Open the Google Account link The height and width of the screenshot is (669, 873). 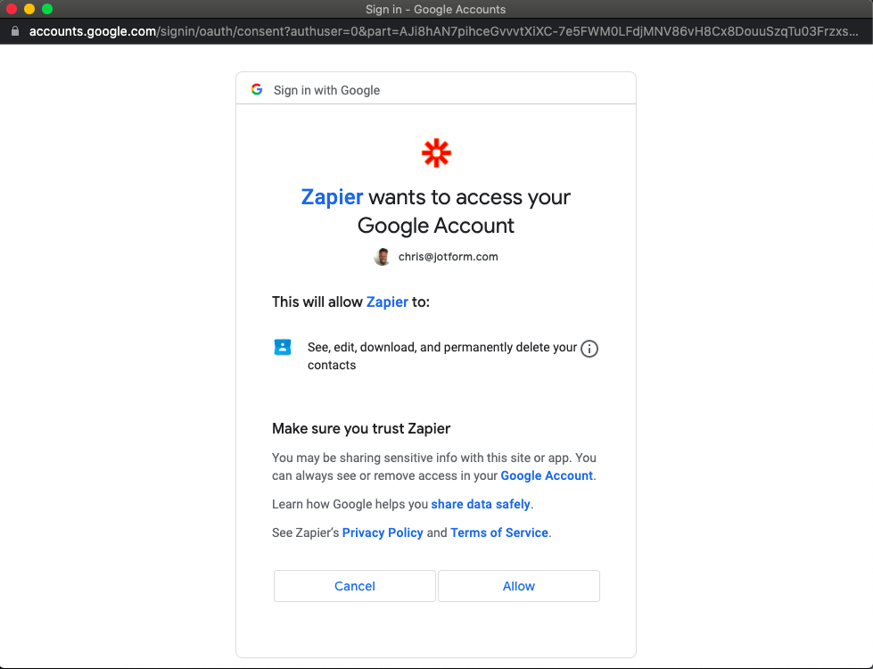(547, 475)
